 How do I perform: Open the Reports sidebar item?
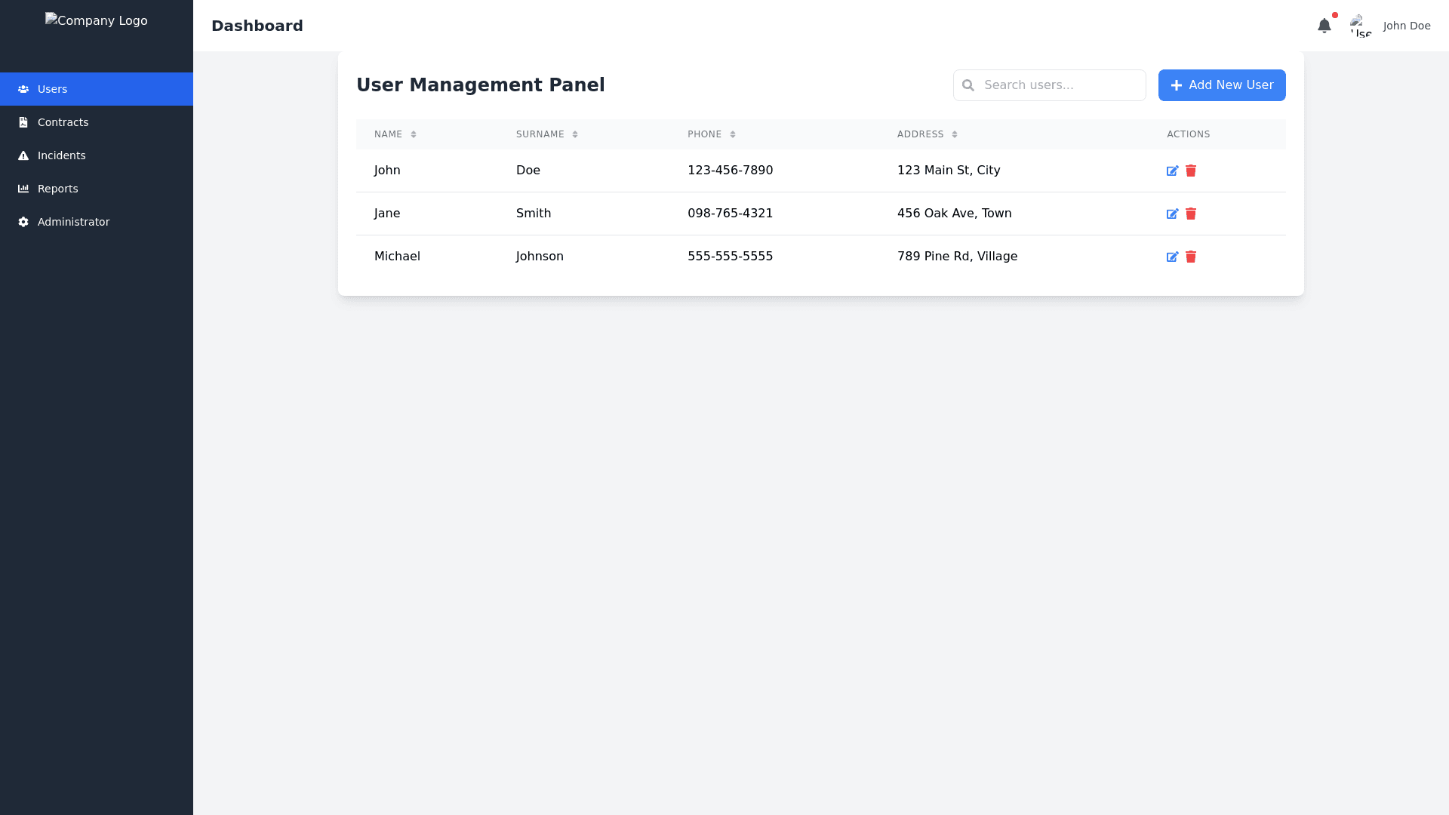tap(57, 189)
